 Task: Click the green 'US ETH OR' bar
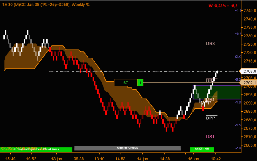pos(202,149)
